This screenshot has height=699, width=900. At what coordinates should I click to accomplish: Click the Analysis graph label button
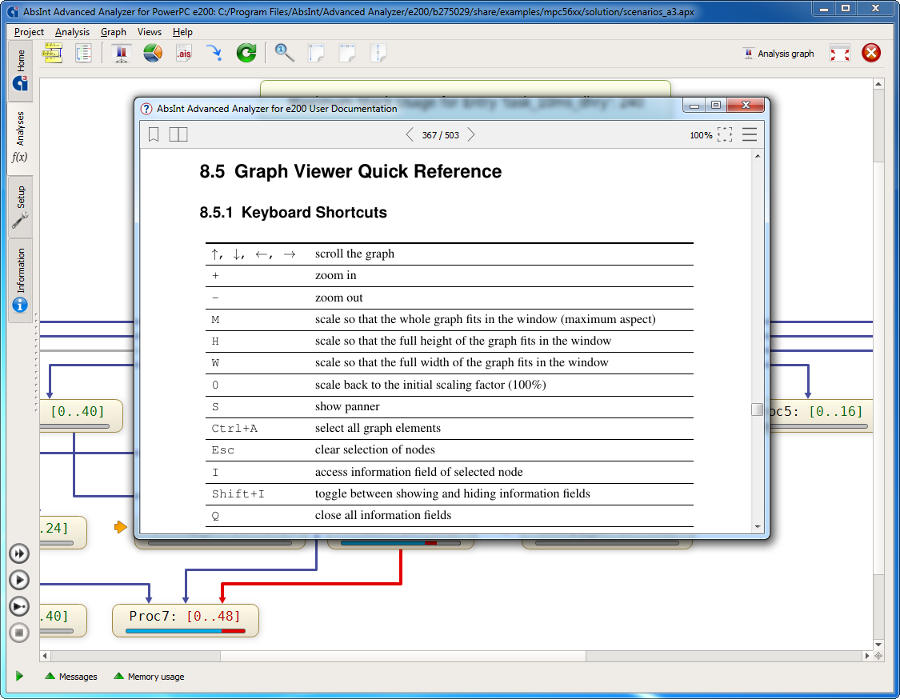coord(778,54)
